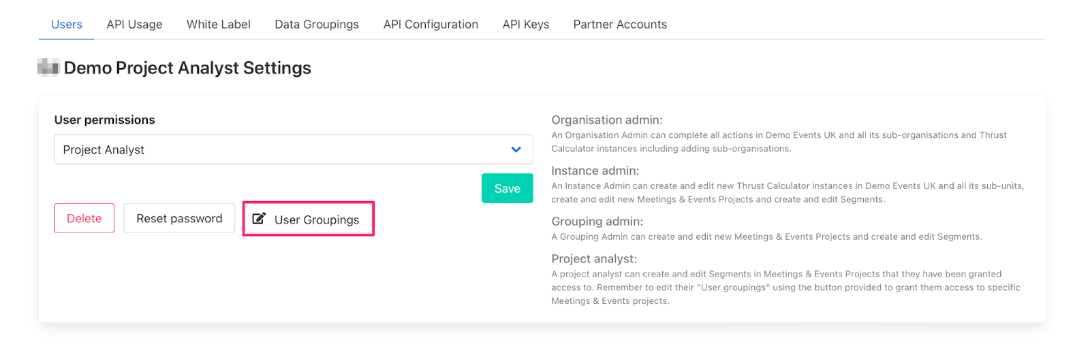Click the pixelated user avatar next to the heading

[x=48, y=67]
